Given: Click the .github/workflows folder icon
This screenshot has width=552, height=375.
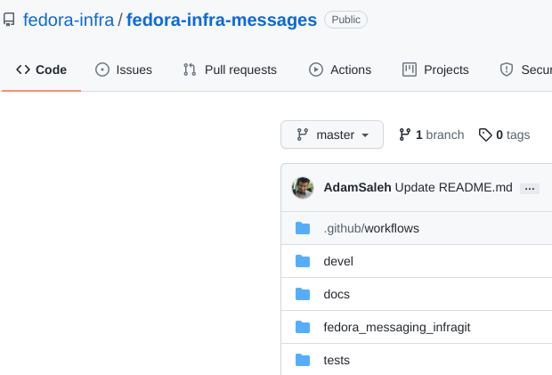Looking at the screenshot, I should coord(303,229).
